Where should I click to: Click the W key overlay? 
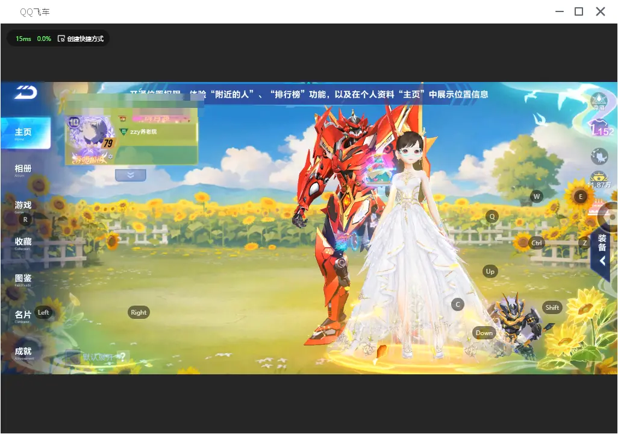pyautogui.click(x=537, y=197)
